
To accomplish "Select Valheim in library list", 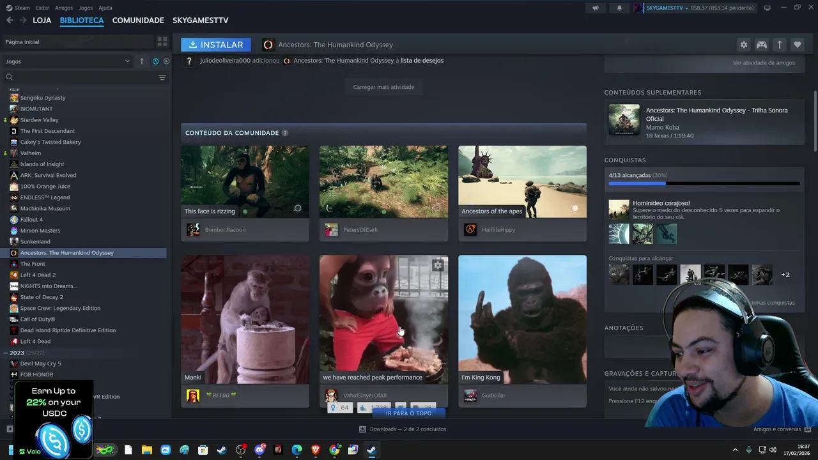I will 31,153.
